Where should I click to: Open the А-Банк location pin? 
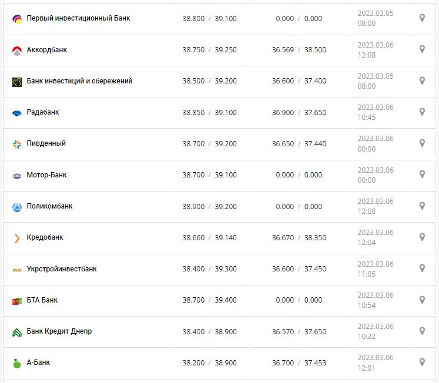(422, 362)
